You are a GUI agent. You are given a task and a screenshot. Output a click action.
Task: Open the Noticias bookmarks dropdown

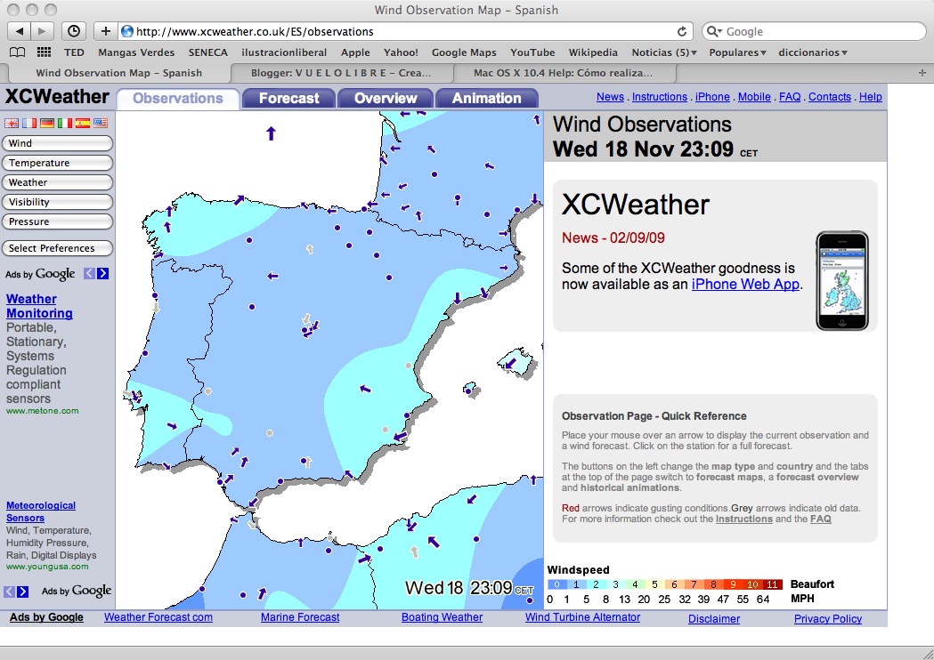coord(663,52)
